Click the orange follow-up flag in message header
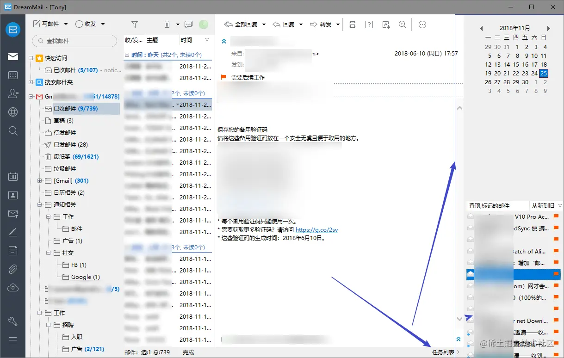564x358 pixels. (x=224, y=77)
